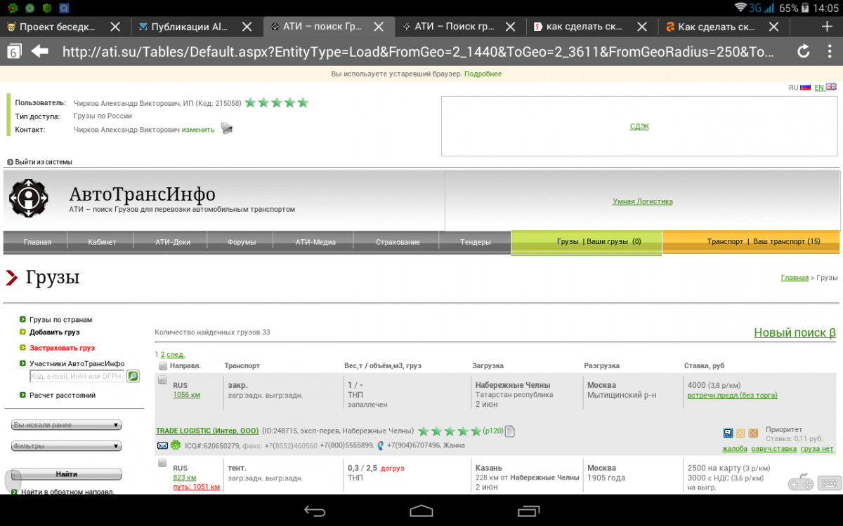Click the 'Новый поиск β' link
843x526 pixels.
(795, 332)
